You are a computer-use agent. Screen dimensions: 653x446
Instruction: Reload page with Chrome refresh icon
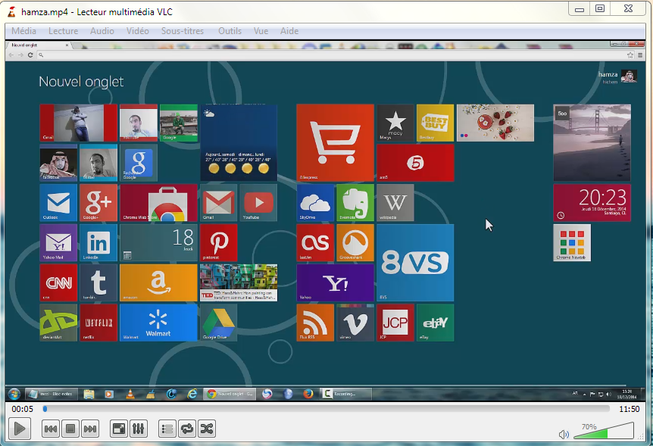(x=30, y=55)
